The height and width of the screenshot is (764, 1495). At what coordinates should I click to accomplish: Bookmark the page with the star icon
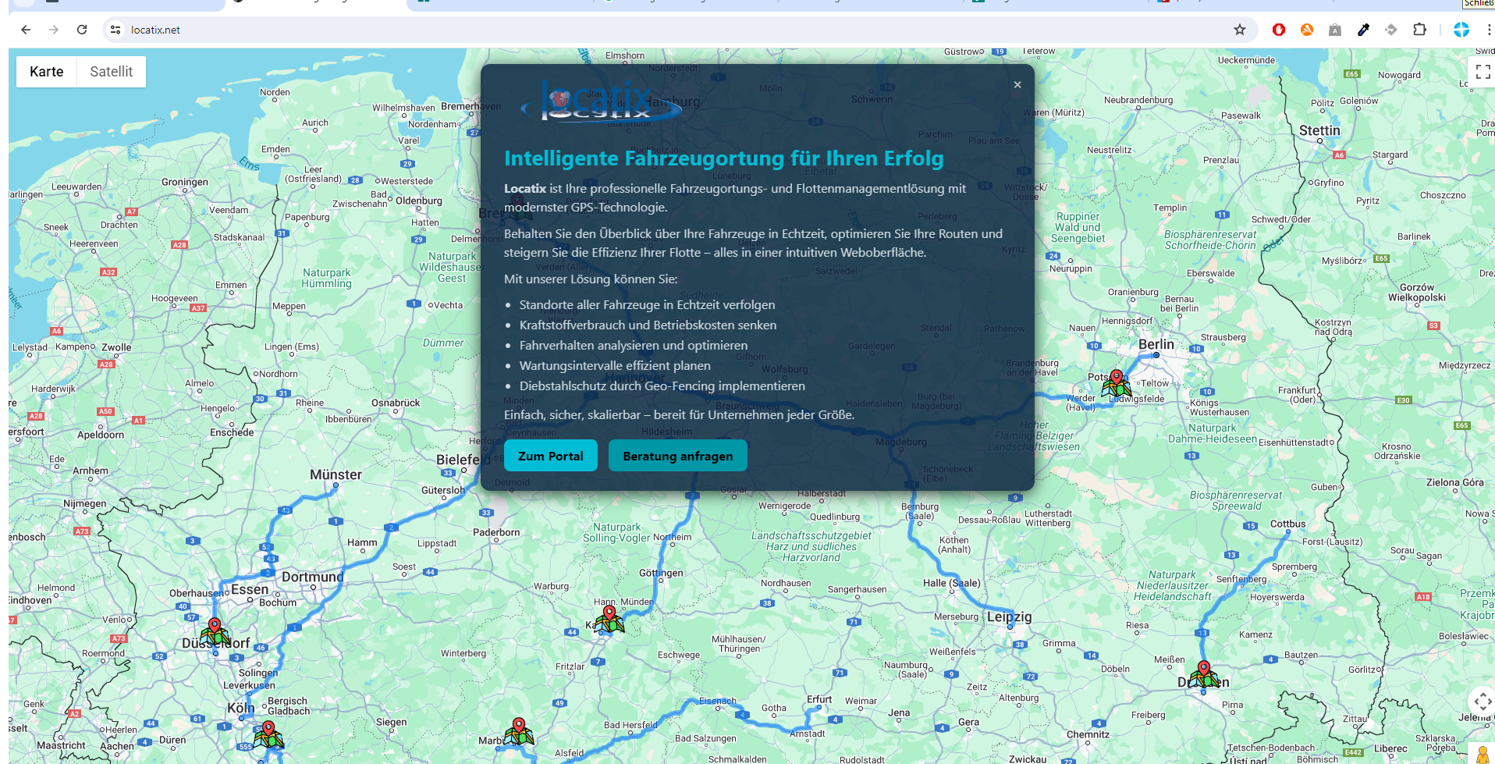pyautogui.click(x=1239, y=30)
